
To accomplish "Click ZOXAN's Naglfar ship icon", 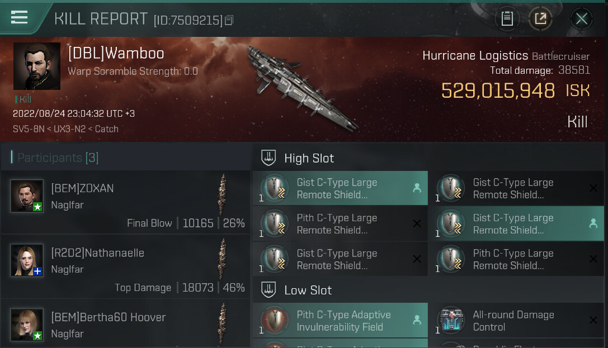I will click(222, 195).
